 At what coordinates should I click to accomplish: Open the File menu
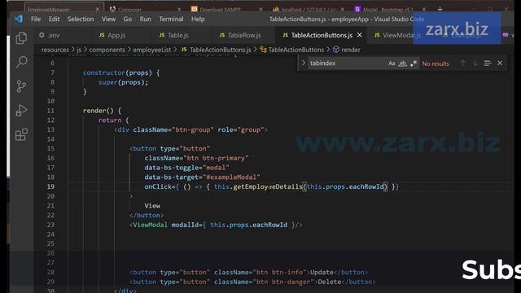tap(36, 19)
